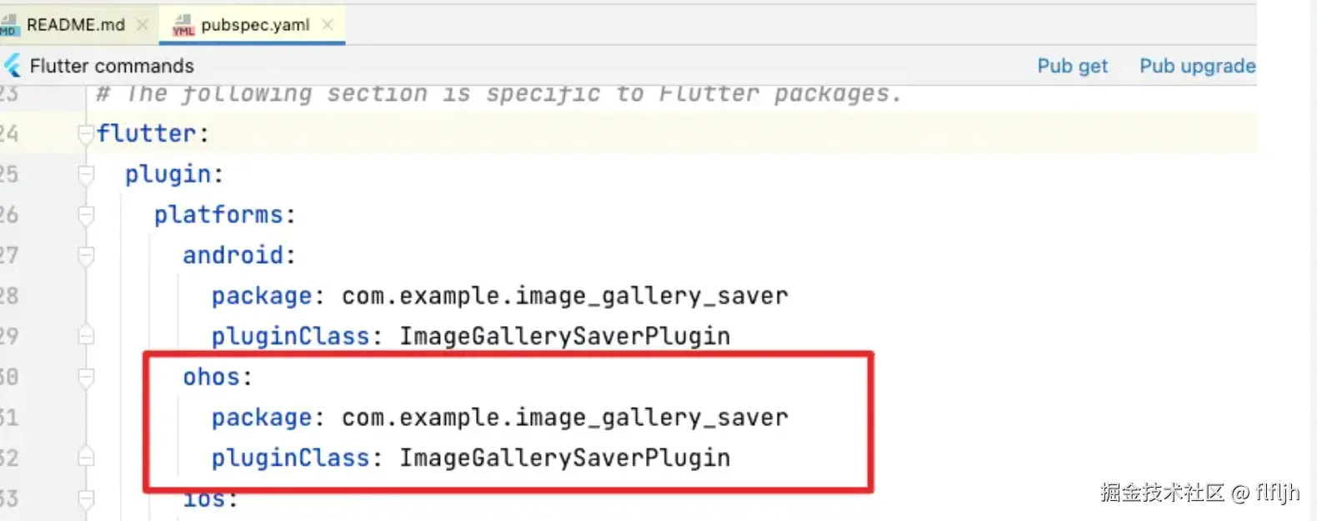Collapse the ohos: block fold marker
The height and width of the screenshot is (521, 1317).
(86, 378)
